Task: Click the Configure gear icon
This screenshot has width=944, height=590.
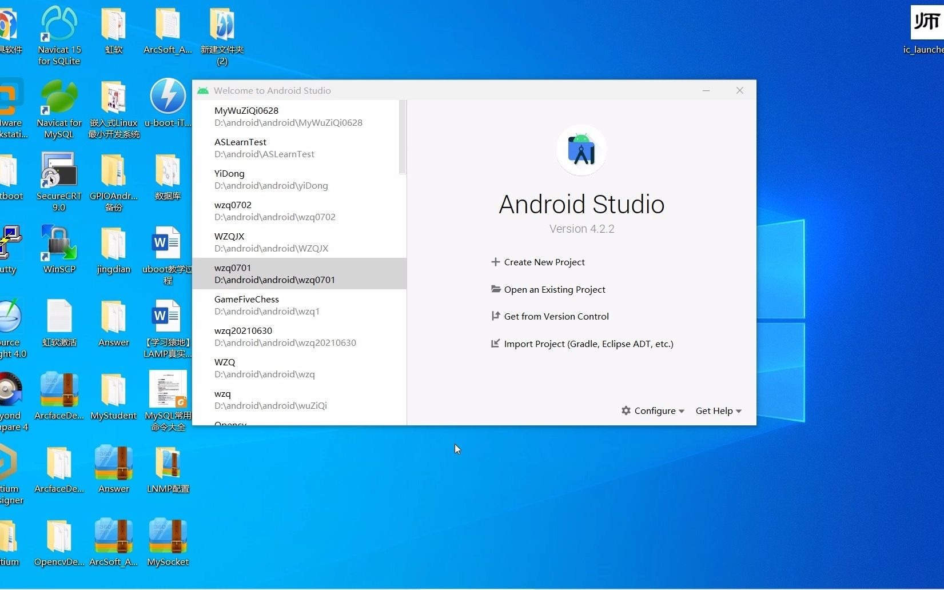Action: point(626,410)
